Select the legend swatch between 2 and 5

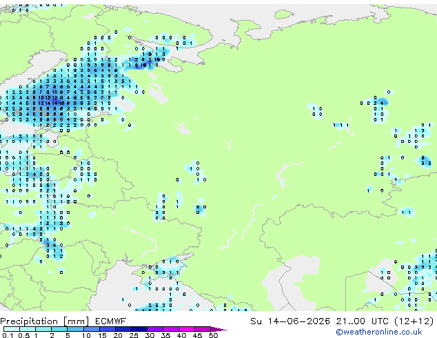pos(59,329)
